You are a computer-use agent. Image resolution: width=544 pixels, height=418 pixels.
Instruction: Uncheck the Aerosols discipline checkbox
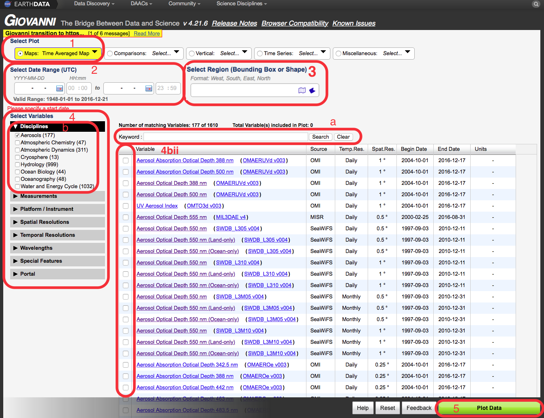[x=17, y=135]
